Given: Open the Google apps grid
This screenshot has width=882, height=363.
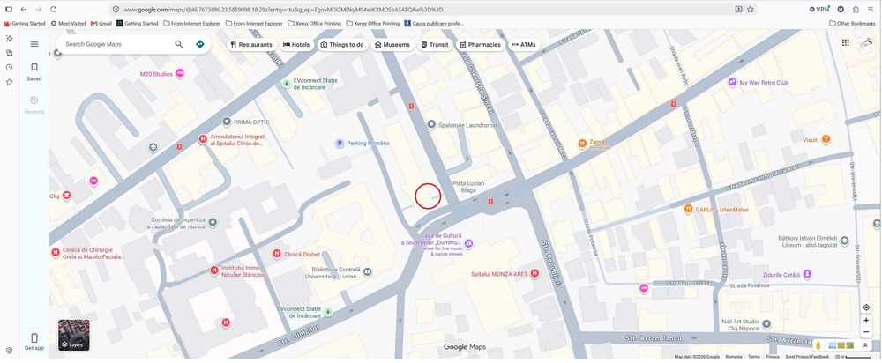Looking at the screenshot, I should 846,42.
